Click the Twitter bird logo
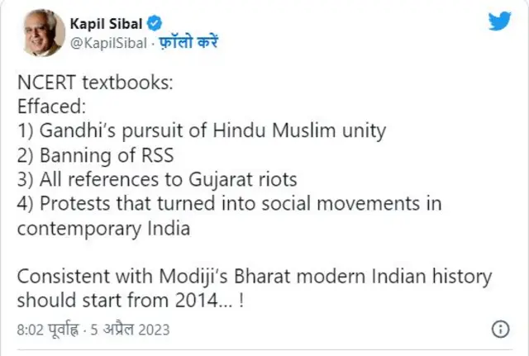529x356 pixels. 498,22
